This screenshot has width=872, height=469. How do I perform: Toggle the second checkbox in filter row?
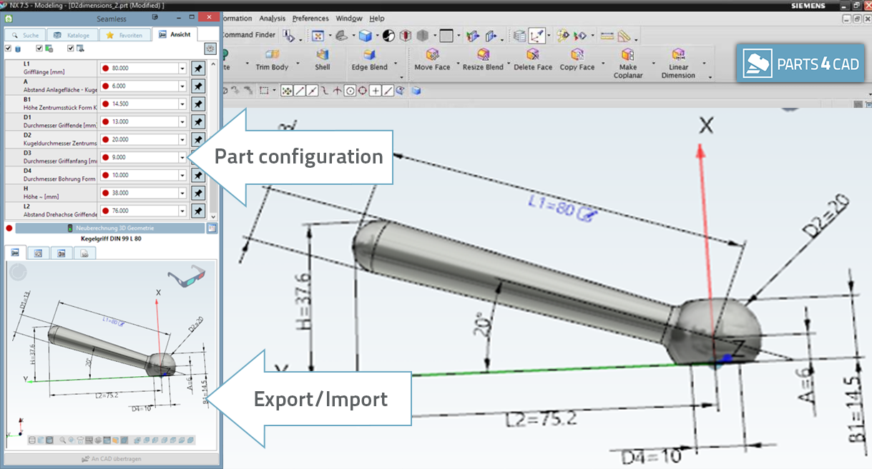[39, 49]
